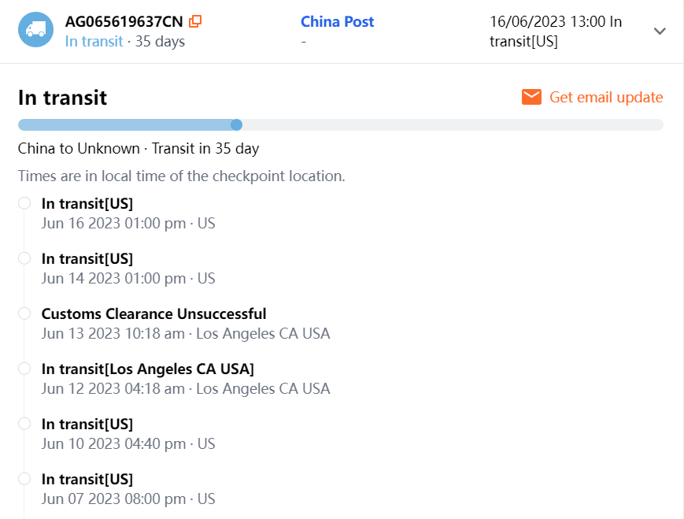Click the latest status 16/06/2023 13:00 summary

[555, 32]
